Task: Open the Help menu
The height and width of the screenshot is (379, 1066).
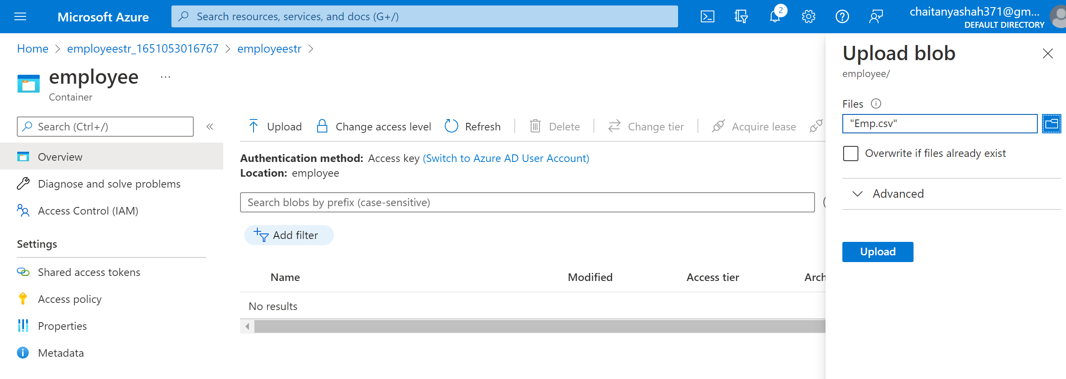Action: click(842, 16)
